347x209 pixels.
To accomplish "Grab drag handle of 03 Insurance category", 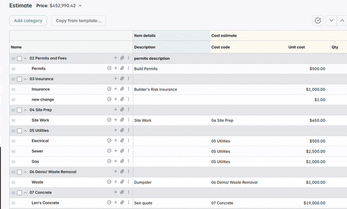I will (13, 79).
